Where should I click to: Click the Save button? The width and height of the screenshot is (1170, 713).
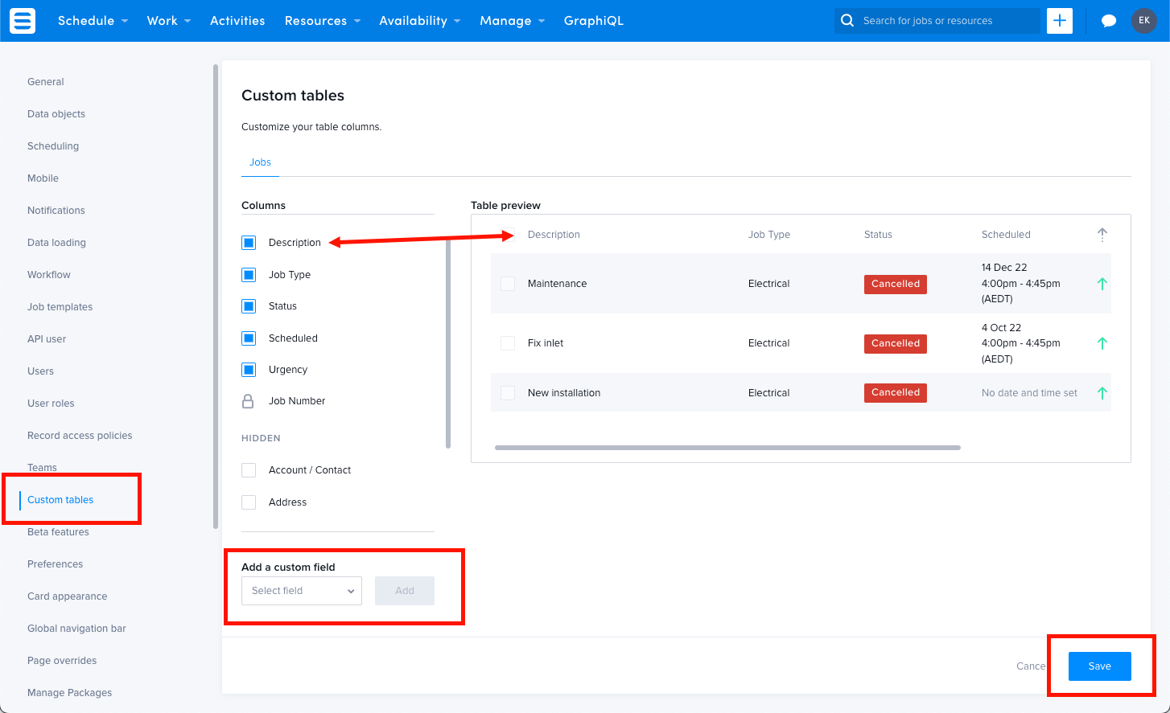[1099, 666]
